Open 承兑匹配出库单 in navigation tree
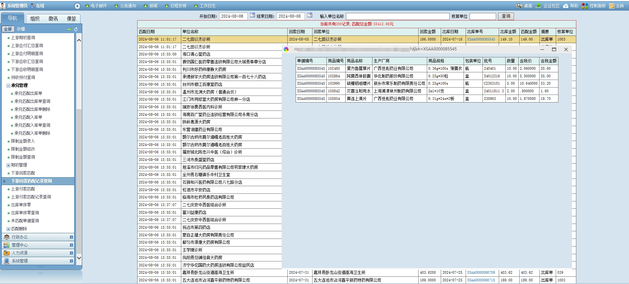Screen dimensions: 629x284 tap(28, 94)
